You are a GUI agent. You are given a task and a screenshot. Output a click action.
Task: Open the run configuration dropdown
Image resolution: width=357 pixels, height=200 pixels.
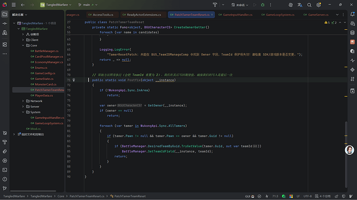[240, 5]
